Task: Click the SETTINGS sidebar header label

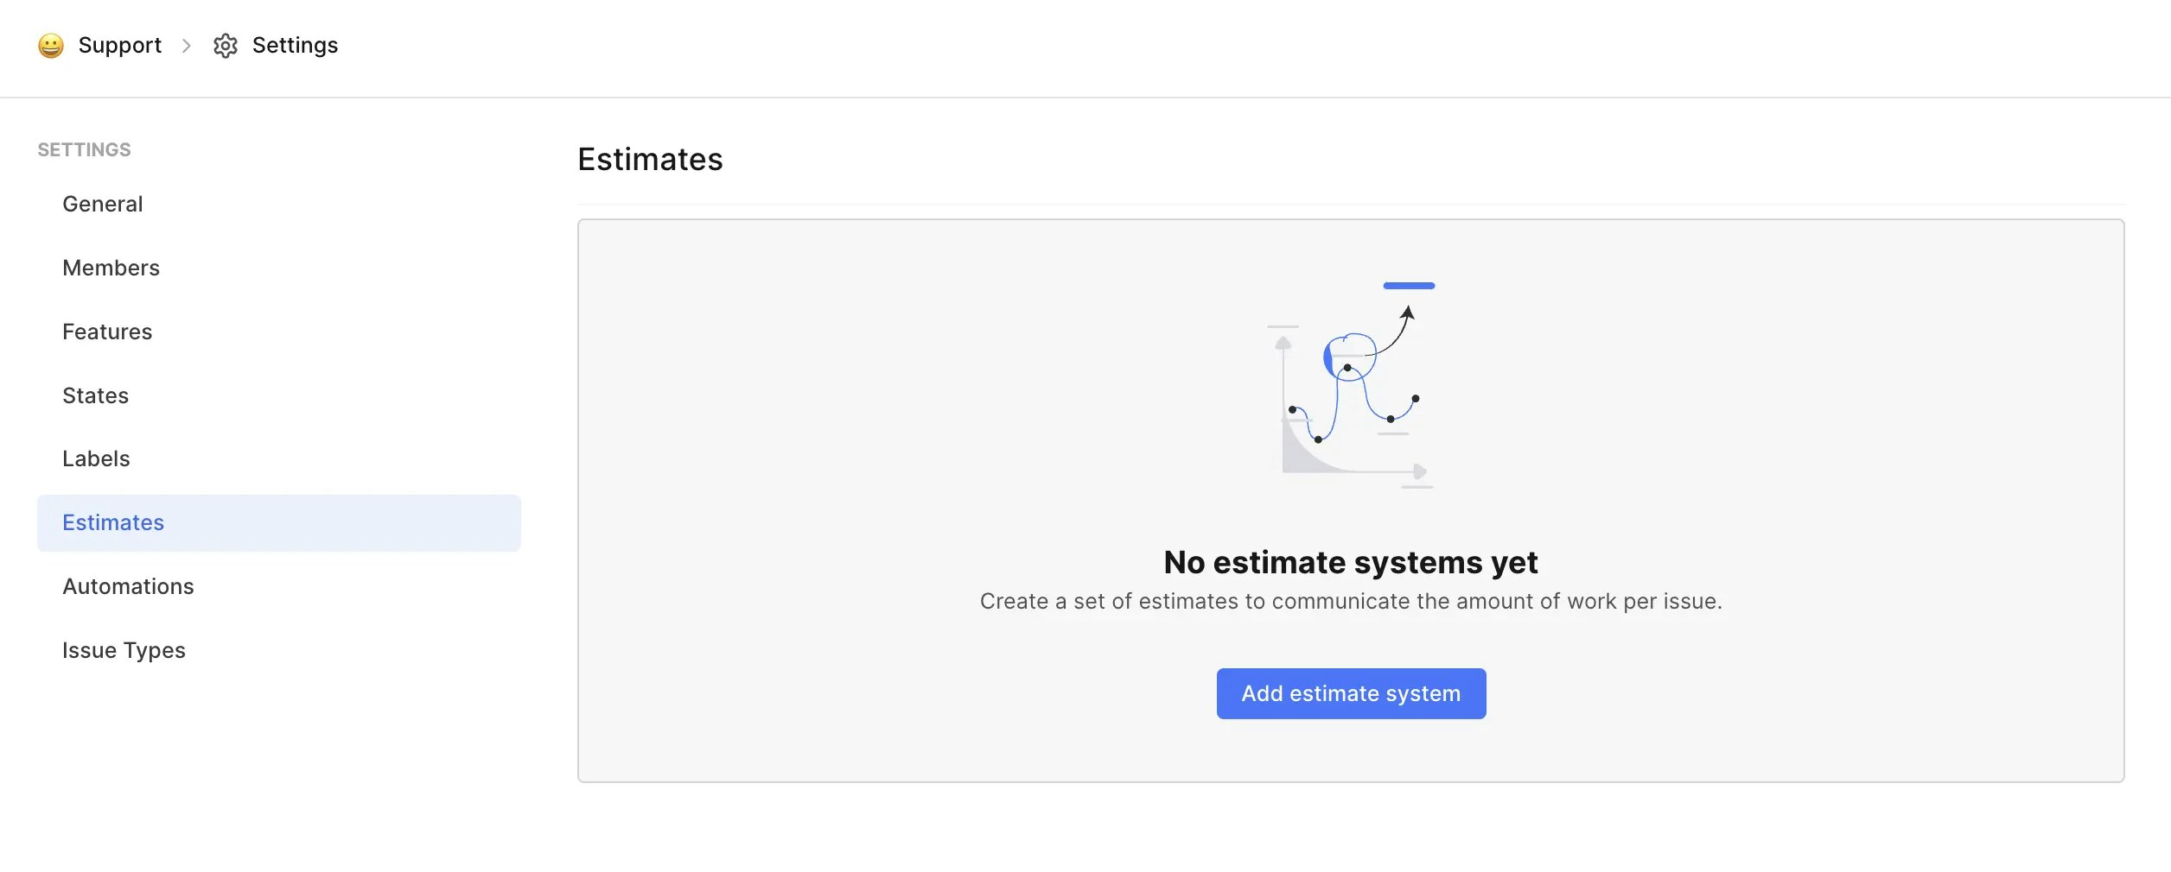Action: pyautogui.click(x=84, y=149)
